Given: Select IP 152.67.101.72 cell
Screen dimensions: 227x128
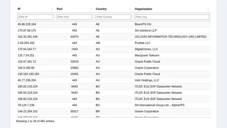Looking at the screenshot, I should (x=27, y=62).
